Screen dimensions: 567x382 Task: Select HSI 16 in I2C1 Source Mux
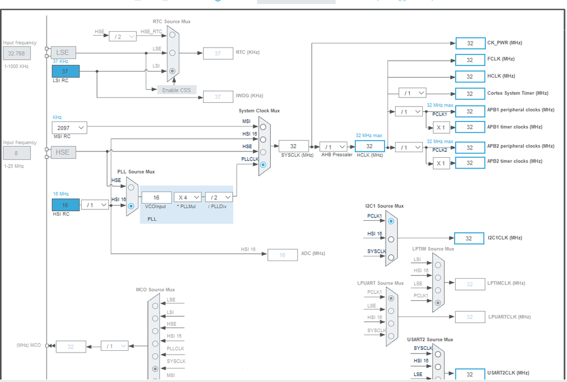point(391,240)
